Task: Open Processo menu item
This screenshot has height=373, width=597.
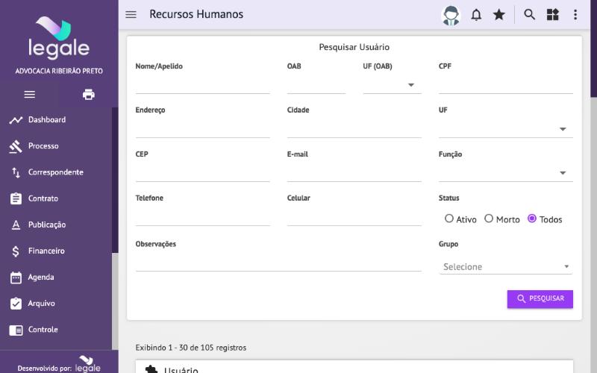Action: point(43,145)
